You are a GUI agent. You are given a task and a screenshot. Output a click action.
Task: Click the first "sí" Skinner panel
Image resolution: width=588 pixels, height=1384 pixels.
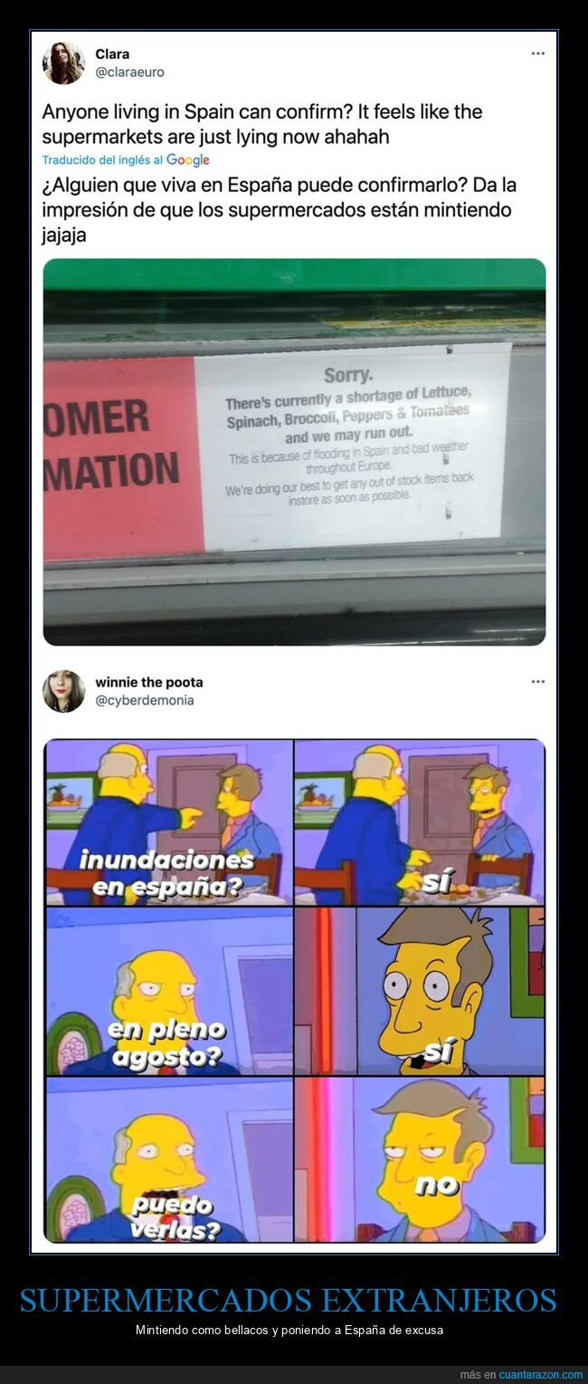tap(420, 822)
